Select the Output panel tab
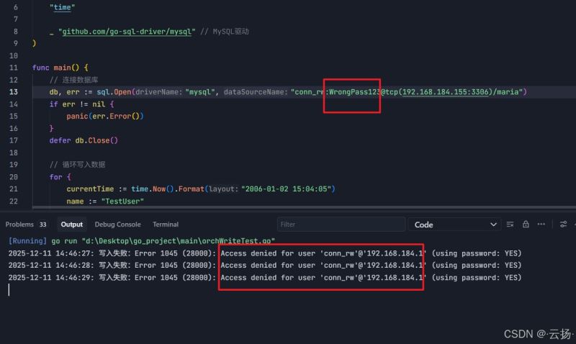 tap(71, 225)
